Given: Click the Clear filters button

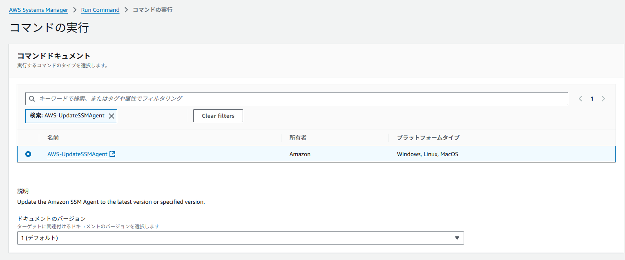Looking at the screenshot, I should tap(218, 116).
